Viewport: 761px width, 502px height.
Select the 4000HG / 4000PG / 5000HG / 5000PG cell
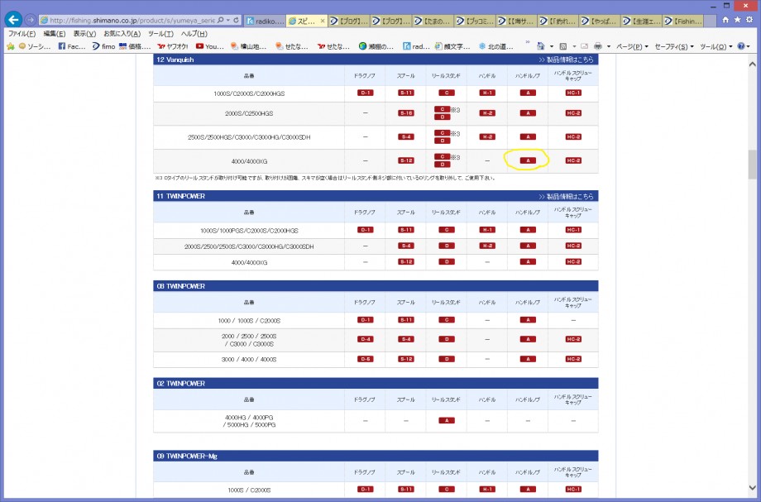[249, 421]
